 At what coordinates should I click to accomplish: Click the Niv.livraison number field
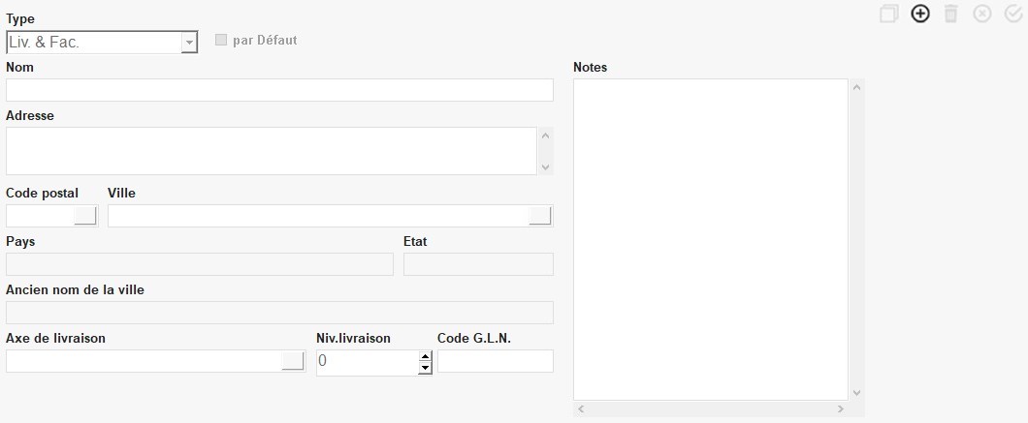click(x=367, y=362)
